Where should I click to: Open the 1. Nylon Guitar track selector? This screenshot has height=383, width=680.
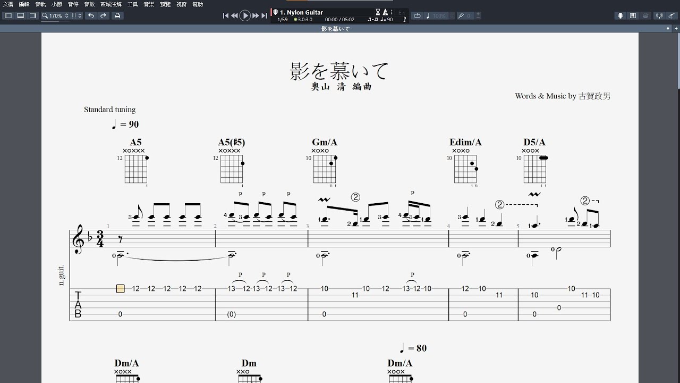click(301, 12)
